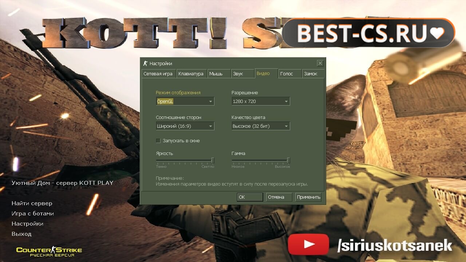Screen dimensions: 466x262
Task: Select Уютный Дом - сервер KOTT PLAY
Action: tap(62, 183)
